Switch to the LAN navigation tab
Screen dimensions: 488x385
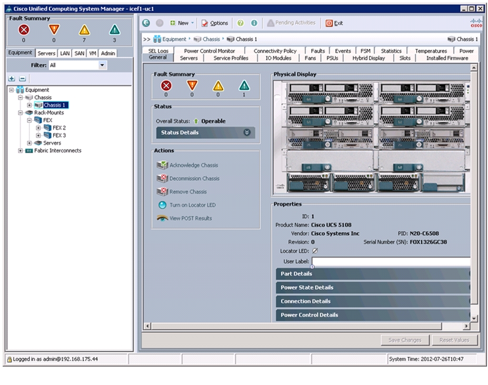click(65, 53)
